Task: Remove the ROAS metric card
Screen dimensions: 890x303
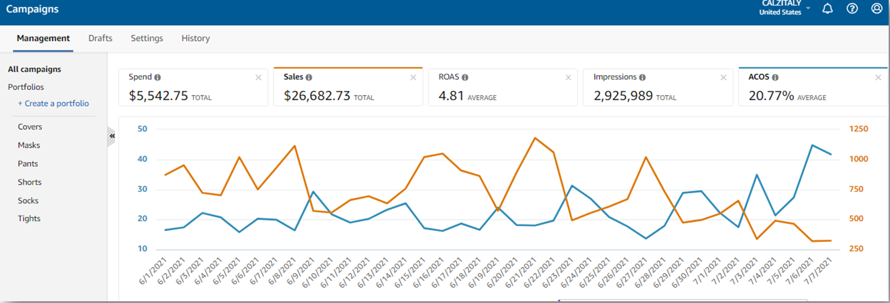Action: [568, 78]
